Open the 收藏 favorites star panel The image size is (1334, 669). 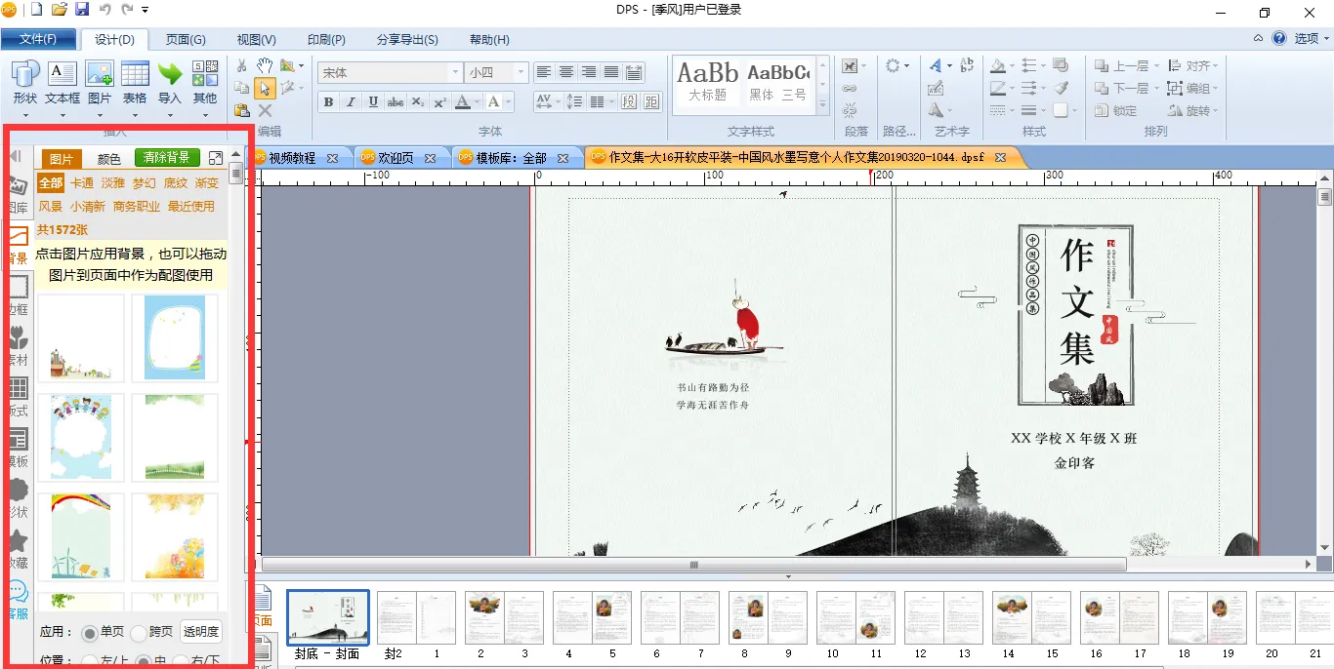point(18,546)
